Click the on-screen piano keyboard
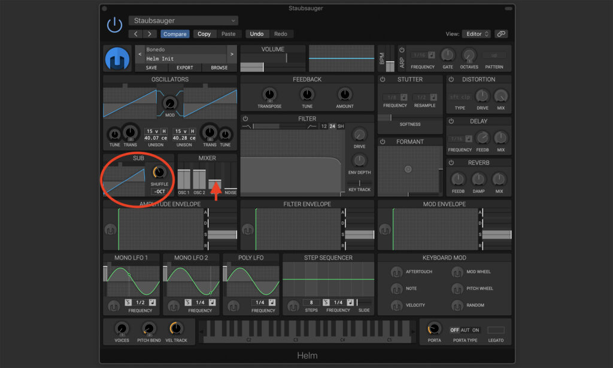613x368 pixels. coord(307,331)
